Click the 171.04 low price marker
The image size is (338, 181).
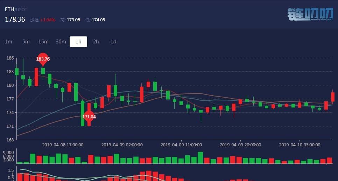coord(89,117)
